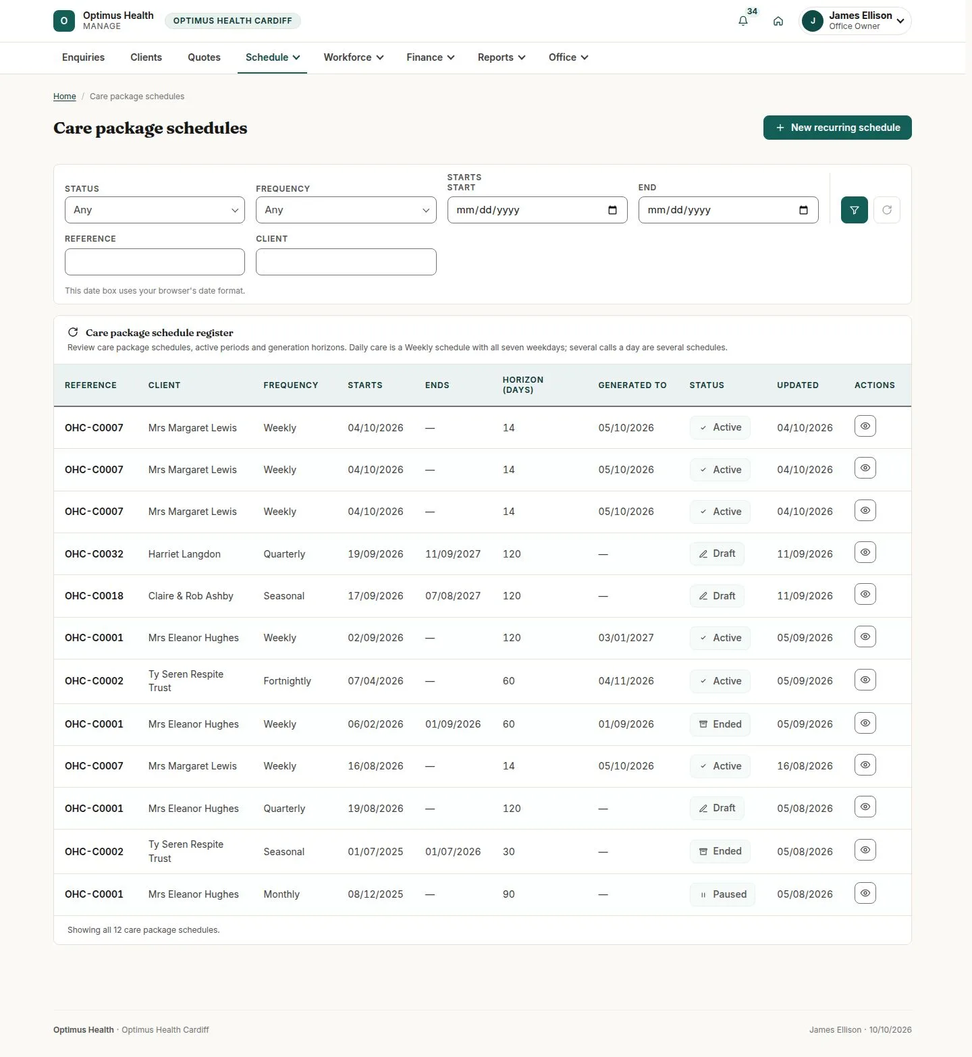
Task: Follow the Home breadcrumb link
Action: pyautogui.click(x=65, y=97)
